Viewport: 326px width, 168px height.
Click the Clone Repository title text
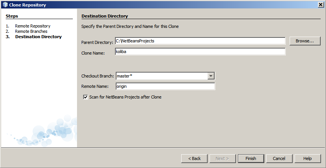point(27,5)
